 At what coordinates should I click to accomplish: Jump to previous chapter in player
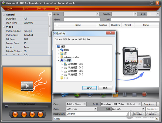[15, 114]
